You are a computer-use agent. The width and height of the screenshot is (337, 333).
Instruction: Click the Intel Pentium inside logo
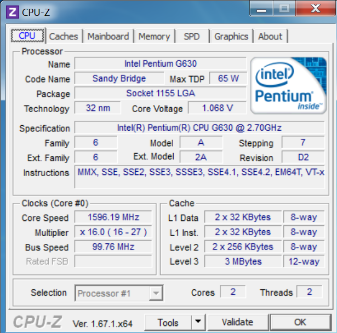(288, 85)
